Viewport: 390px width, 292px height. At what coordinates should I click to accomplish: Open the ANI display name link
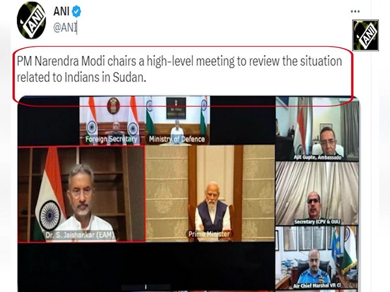click(61, 12)
